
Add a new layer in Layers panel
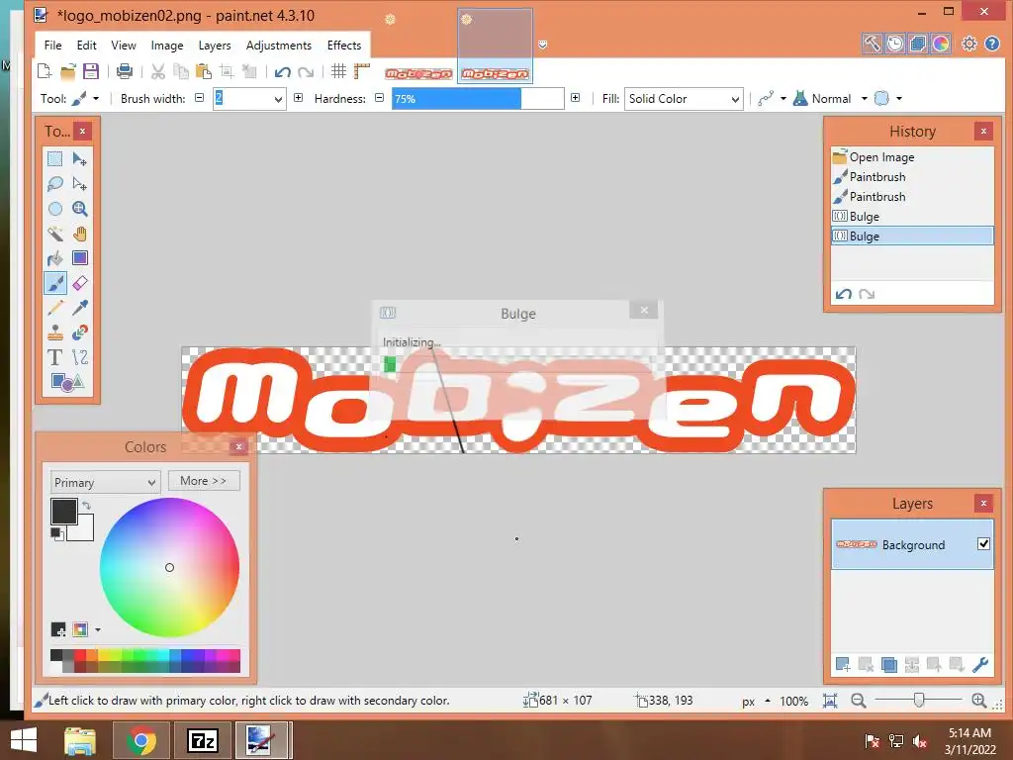pos(843,664)
